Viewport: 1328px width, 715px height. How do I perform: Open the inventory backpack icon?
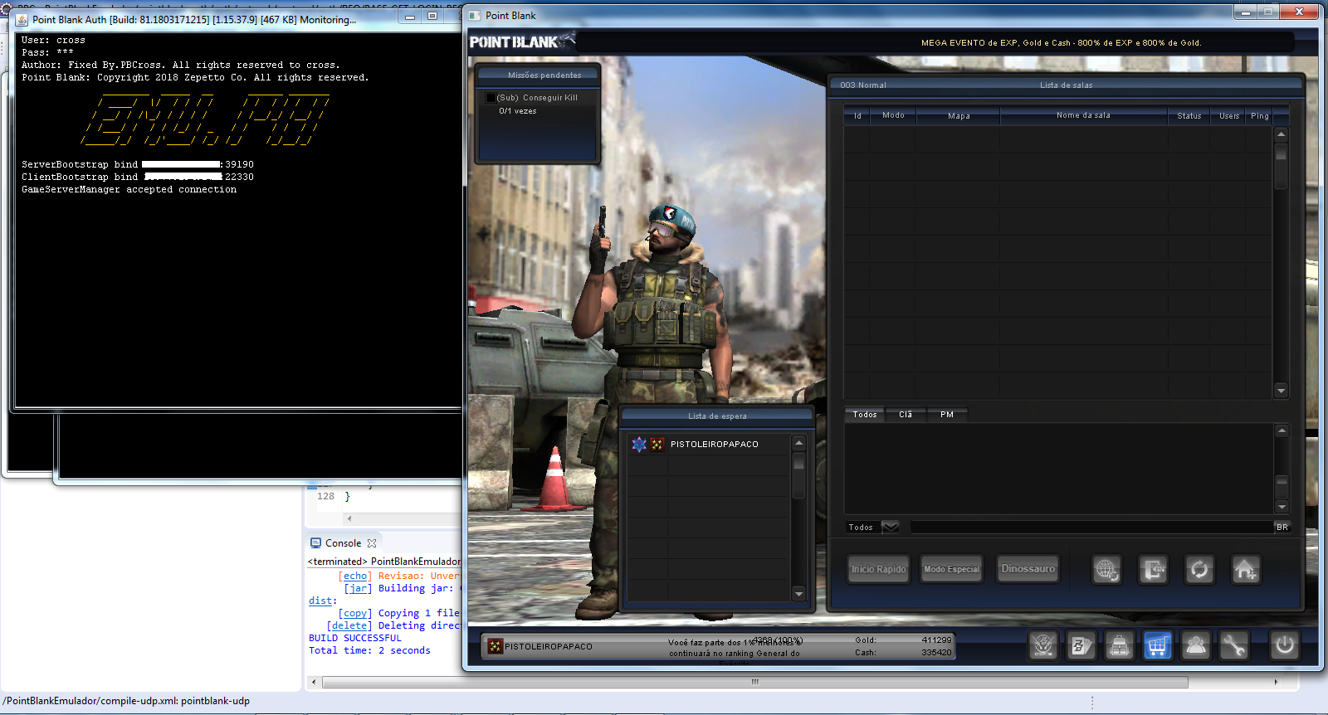(x=1119, y=644)
